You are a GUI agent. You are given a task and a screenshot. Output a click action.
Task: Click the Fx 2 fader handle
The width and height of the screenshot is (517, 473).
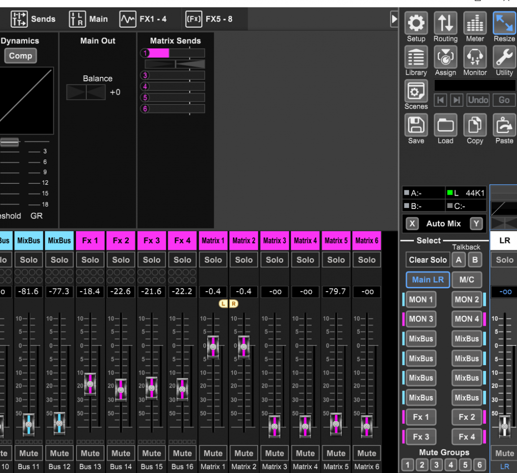click(121, 390)
